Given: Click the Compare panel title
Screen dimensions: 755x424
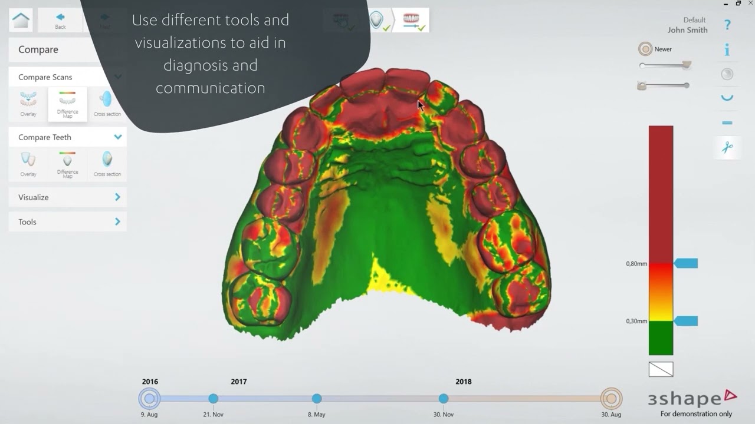Looking at the screenshot, I should pyautogui.click(x=38, y=49).
